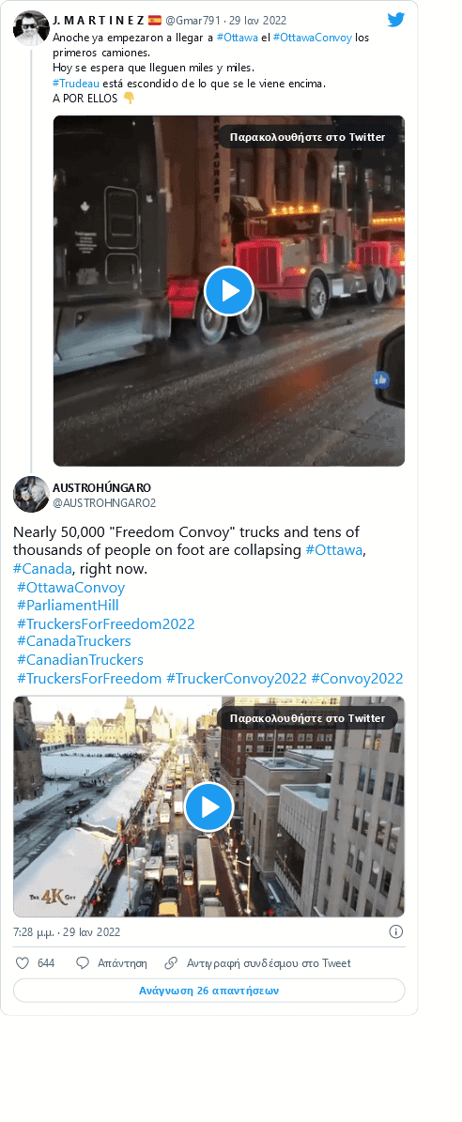Open the @AUSTROHNGARO2 handle link
The image size is (462, 1122).
tap(104, 503)
